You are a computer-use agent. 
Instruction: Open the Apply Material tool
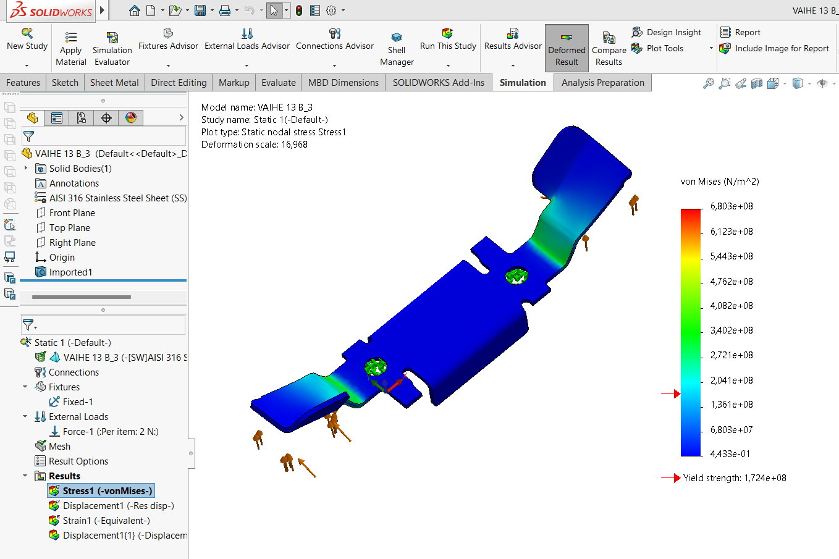(71, 38)
